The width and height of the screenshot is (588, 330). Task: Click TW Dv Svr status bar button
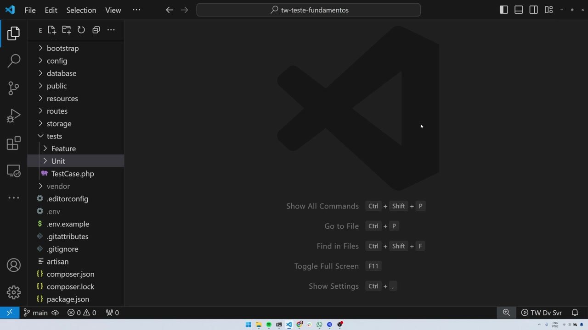[541, 313]
